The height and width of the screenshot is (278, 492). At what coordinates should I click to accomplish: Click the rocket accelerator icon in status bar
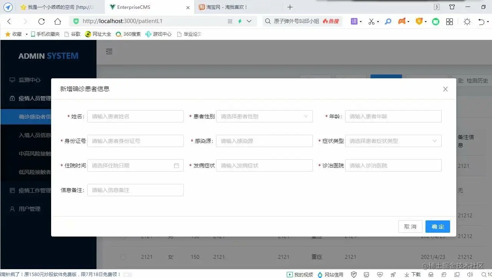393,275
